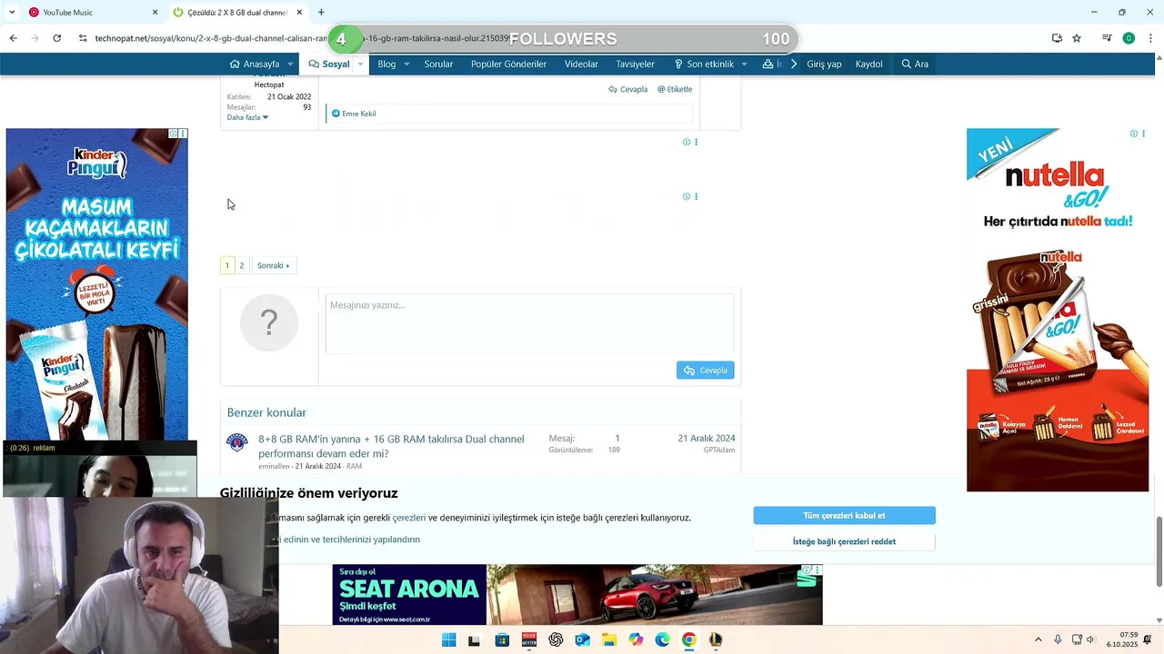Open volume control in system tray
This screenshot has width=1164, height=654.
[x=1090, y=639]
